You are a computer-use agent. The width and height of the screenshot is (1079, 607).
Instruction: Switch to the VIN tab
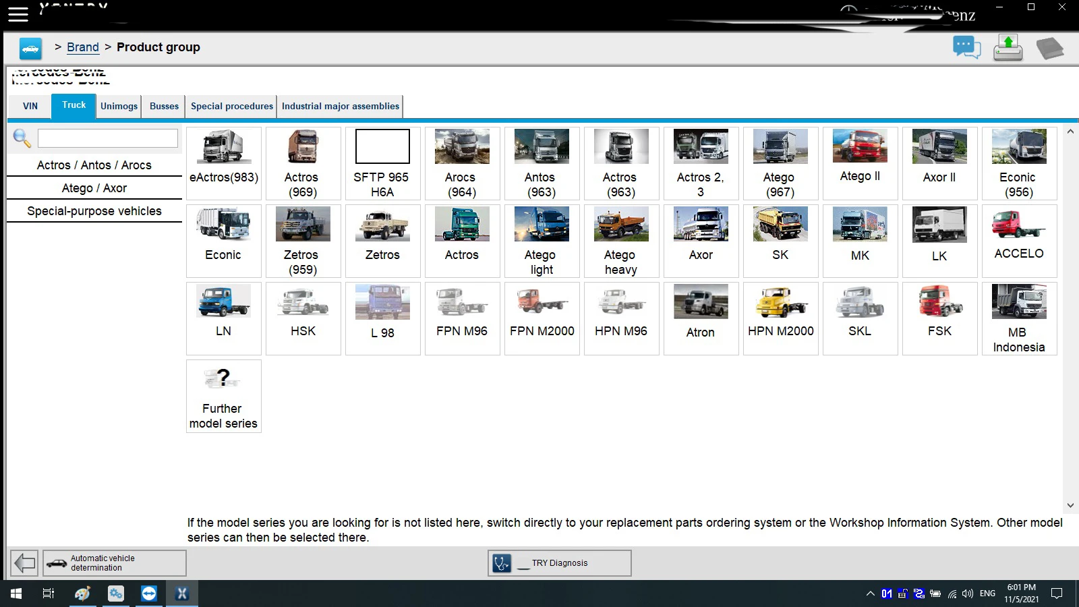[30, 106]
